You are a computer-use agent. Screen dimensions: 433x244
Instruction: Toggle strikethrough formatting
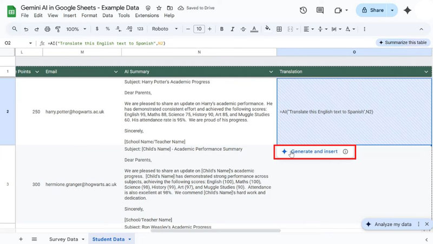point(244,29)
